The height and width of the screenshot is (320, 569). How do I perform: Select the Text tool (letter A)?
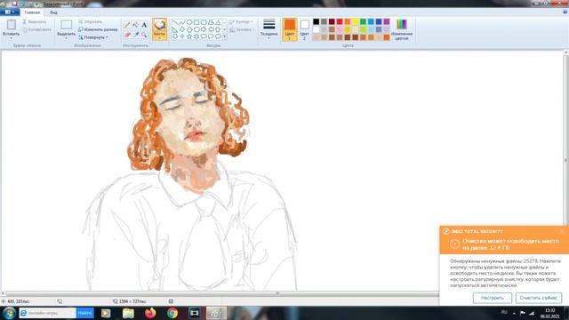tap(144, 25)
